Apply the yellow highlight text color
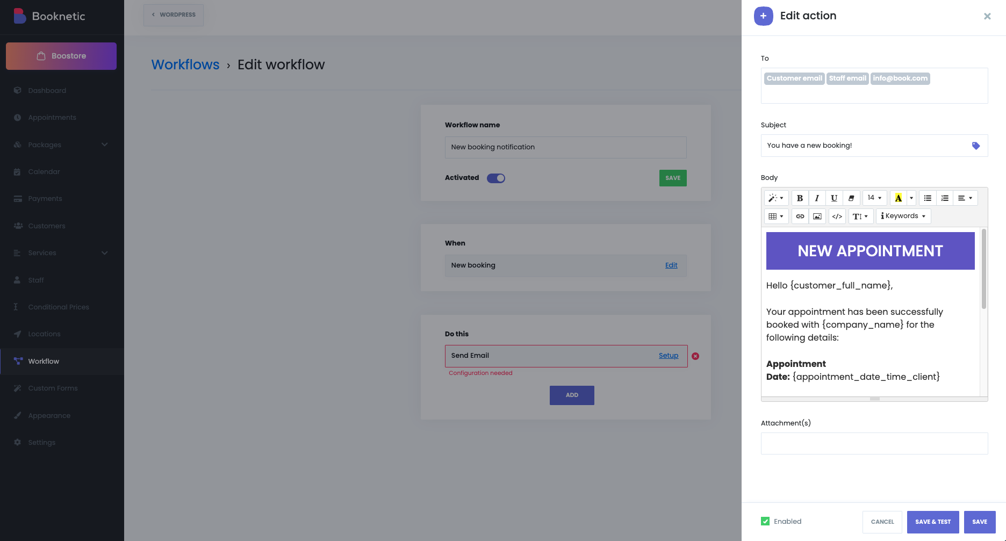Screen dimensions: 1006x541 pos(898,198)
